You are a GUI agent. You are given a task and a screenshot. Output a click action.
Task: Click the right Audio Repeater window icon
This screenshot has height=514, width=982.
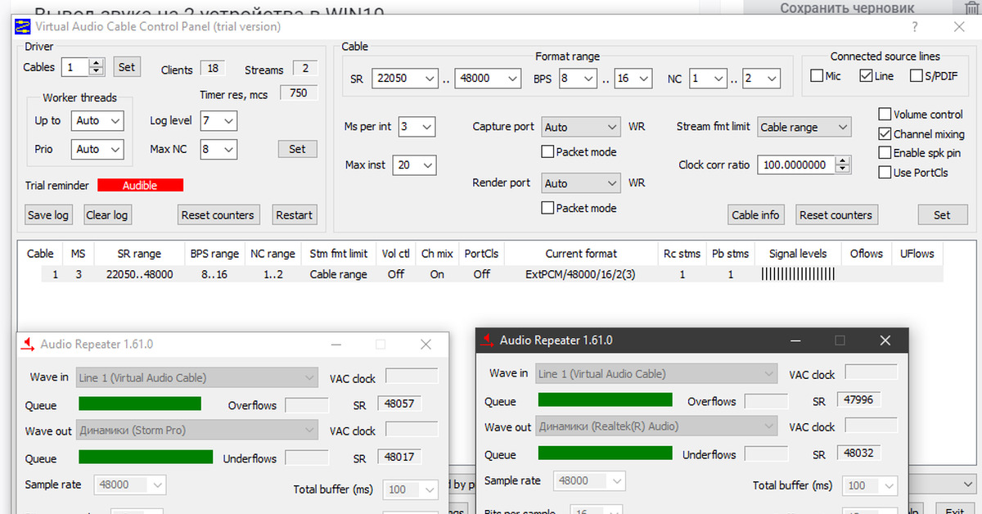coord(488,340)
